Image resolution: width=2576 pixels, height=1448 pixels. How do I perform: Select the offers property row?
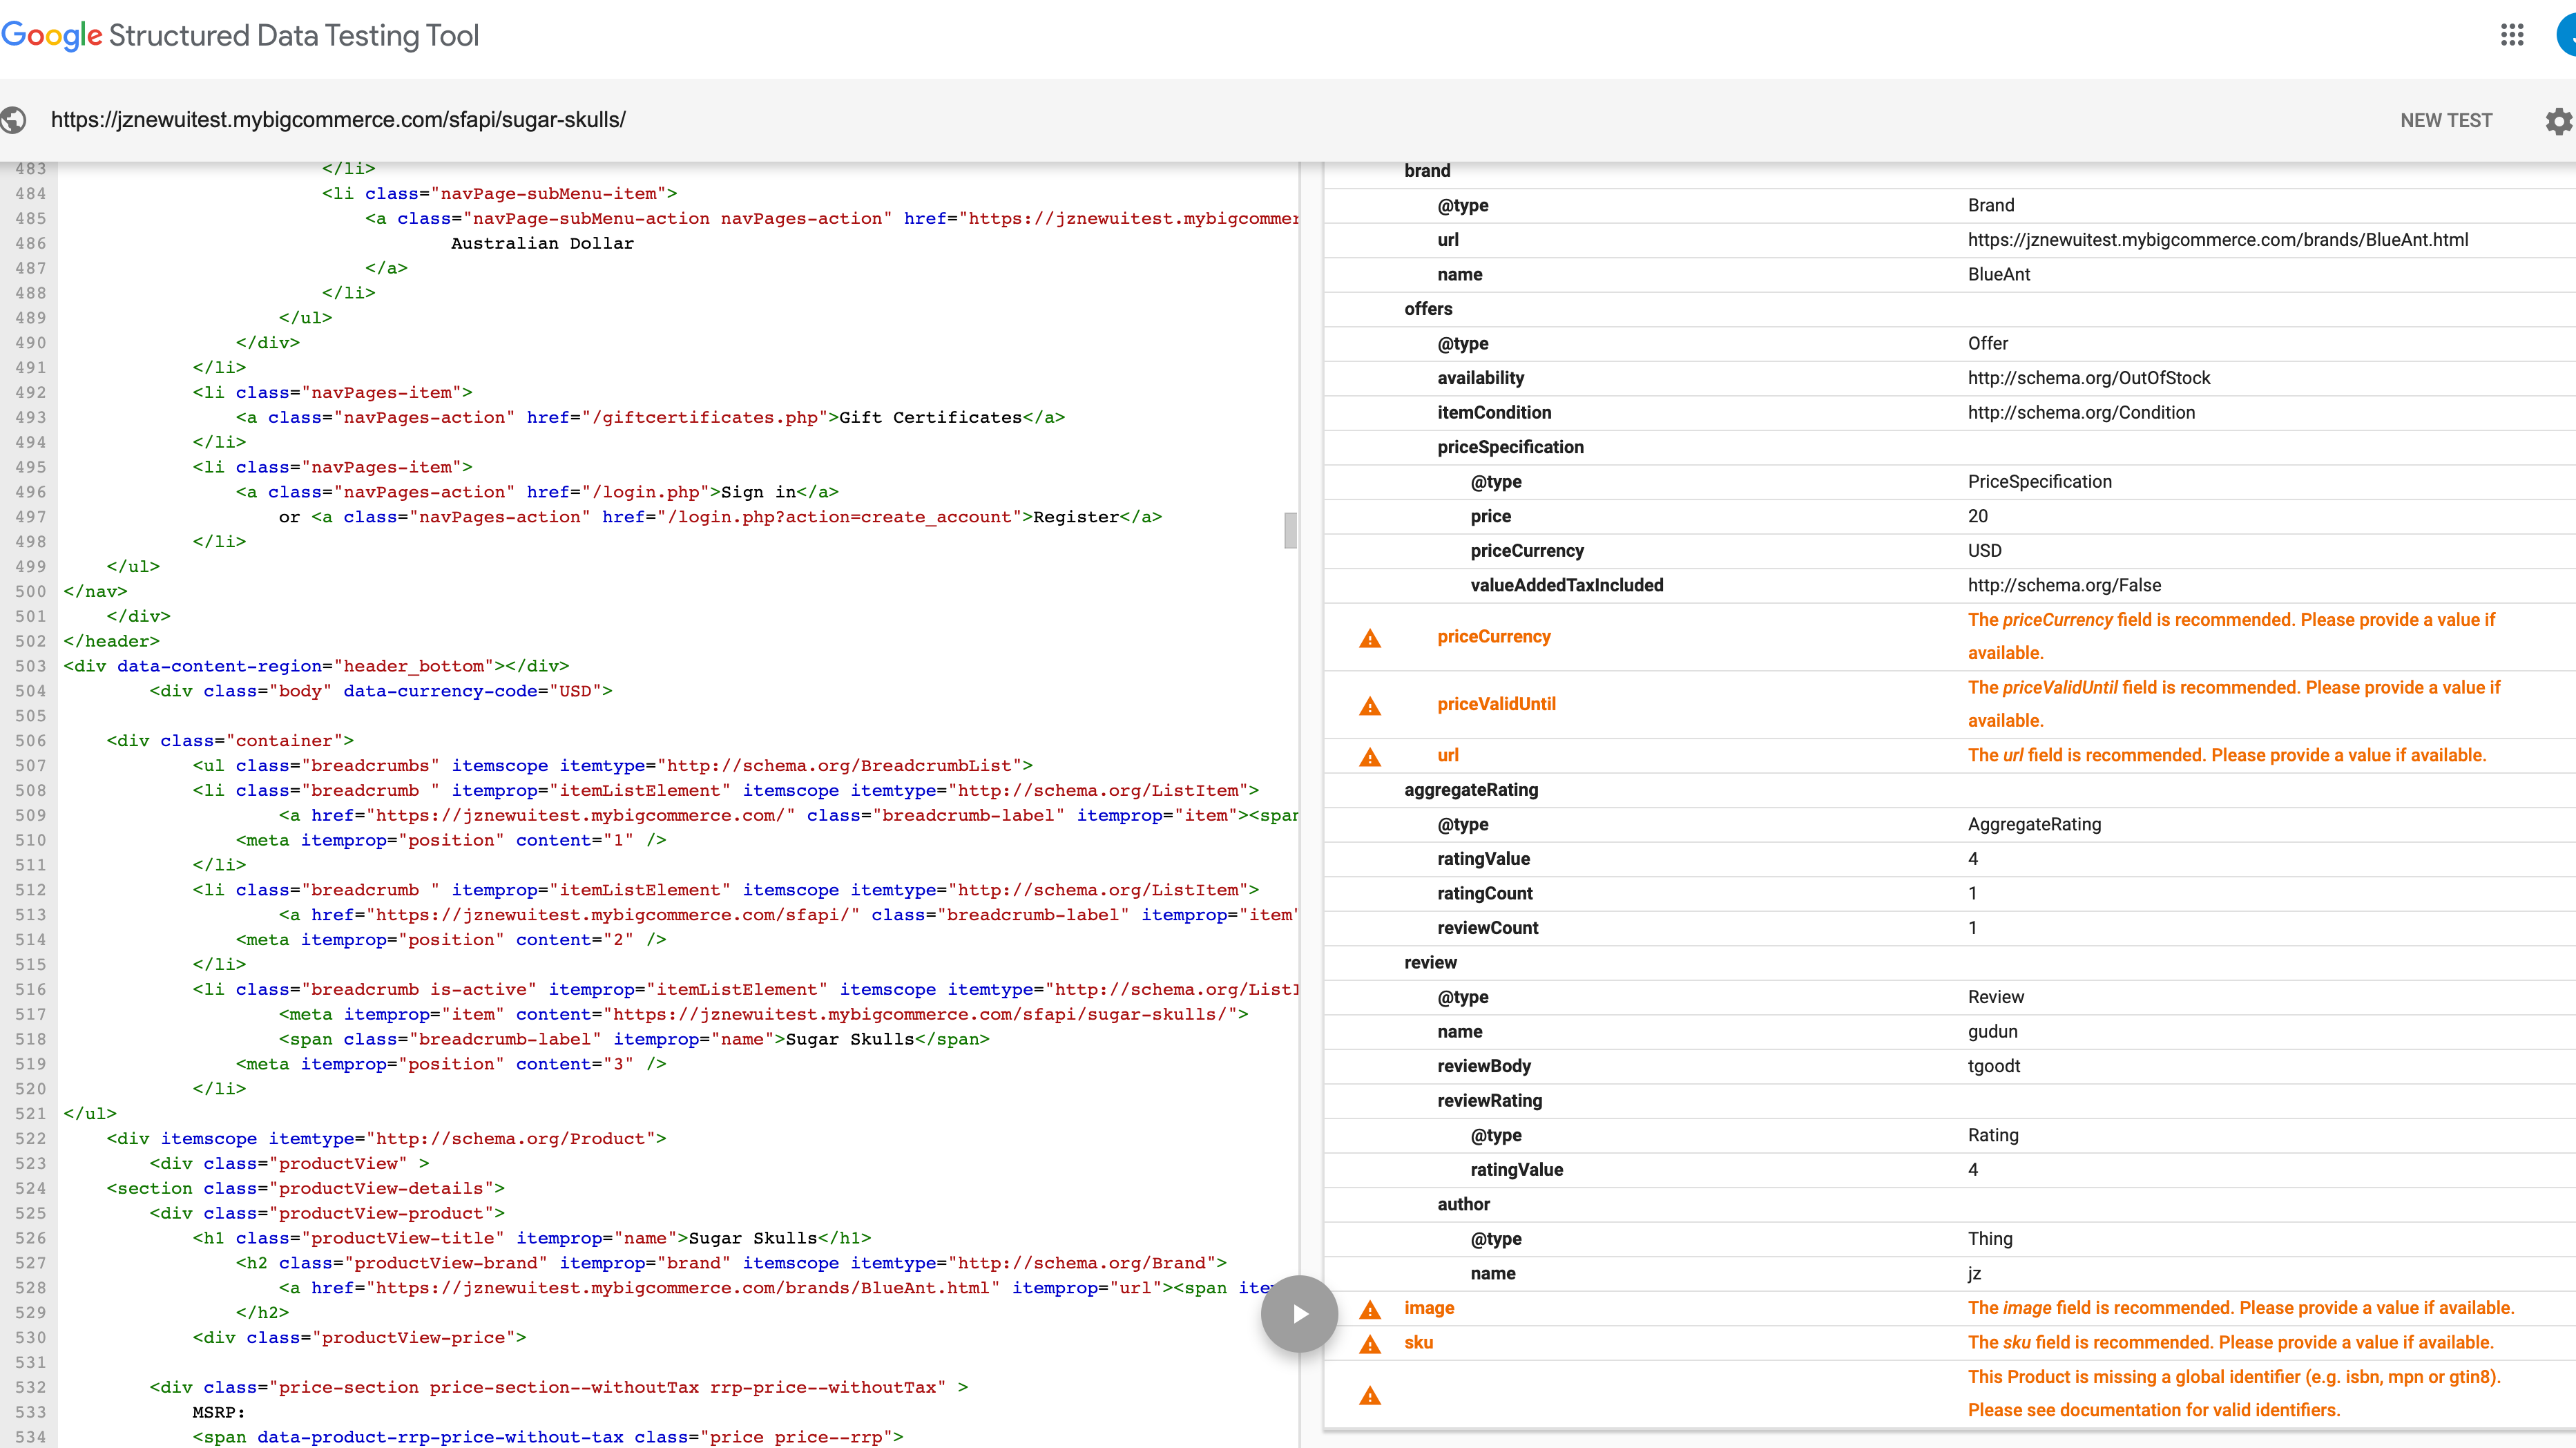[1949, 309]
